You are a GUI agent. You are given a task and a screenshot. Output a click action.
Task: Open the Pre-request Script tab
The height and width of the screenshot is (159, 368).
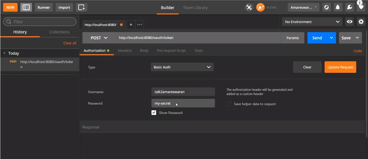(171, 51)
